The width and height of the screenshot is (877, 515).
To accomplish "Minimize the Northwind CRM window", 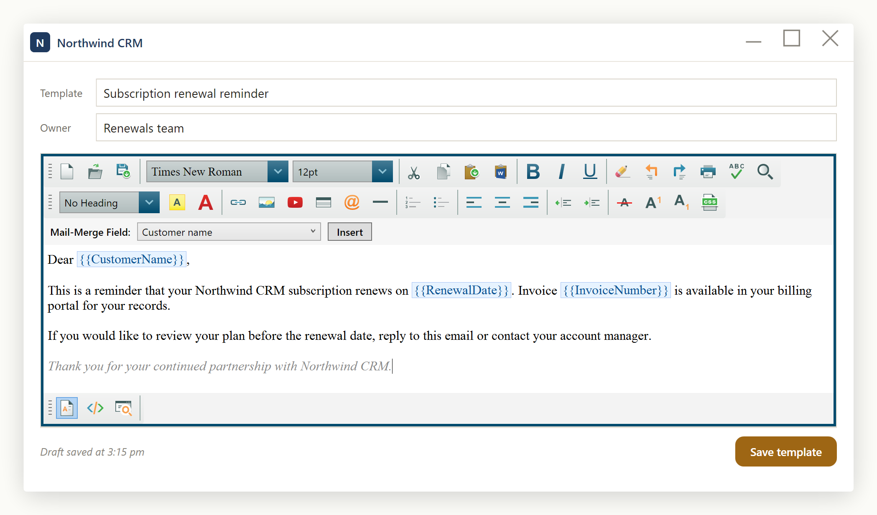I will point(753,42).
